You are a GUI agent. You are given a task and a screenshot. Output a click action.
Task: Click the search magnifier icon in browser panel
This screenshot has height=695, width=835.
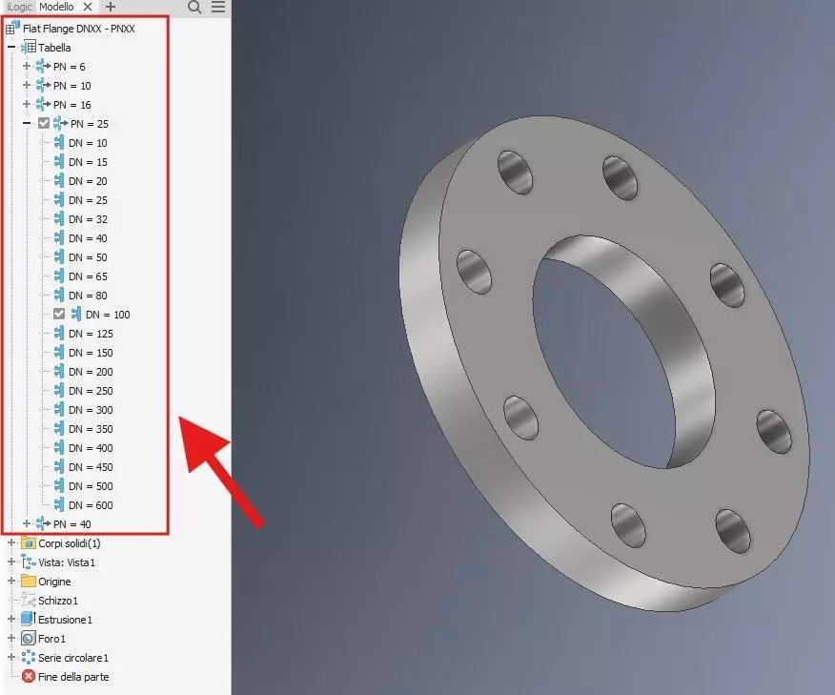[194, 7]
